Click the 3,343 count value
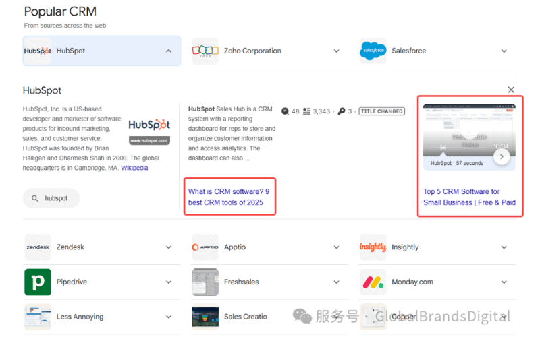The height and width of the screenshot is (337, 540). coord(321,111)
